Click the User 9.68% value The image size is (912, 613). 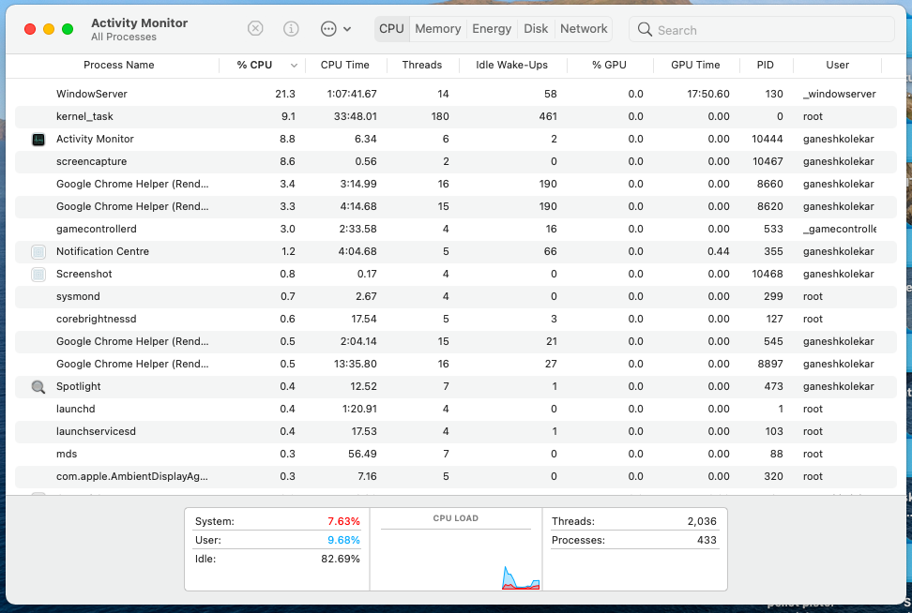tap(343, 541)
